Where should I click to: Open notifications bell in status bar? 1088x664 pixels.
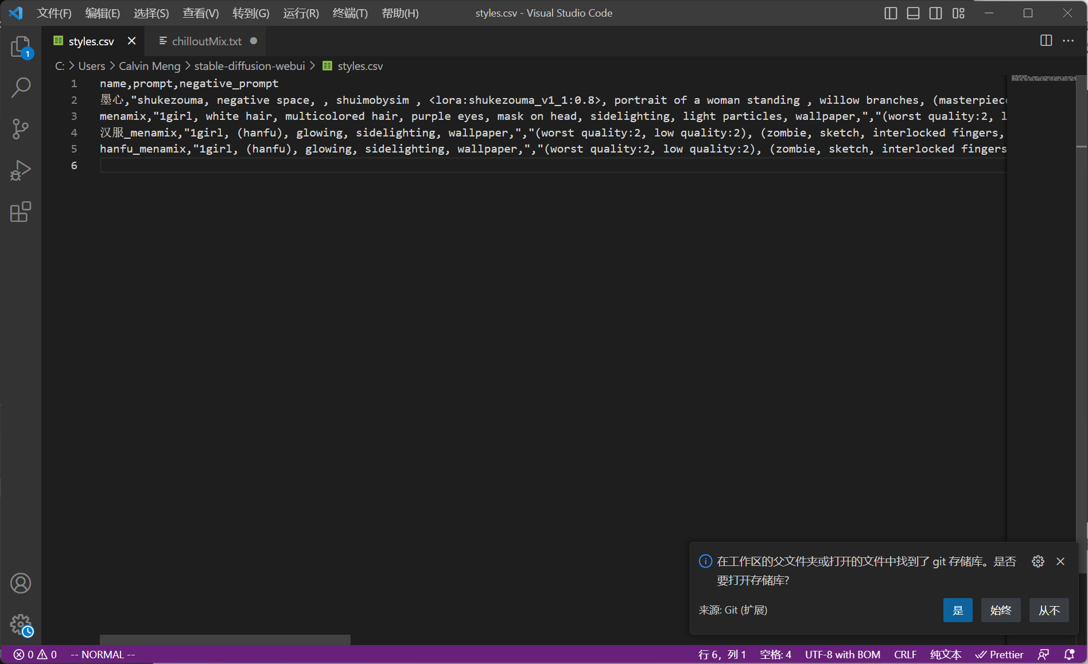tap(1070, 655)
